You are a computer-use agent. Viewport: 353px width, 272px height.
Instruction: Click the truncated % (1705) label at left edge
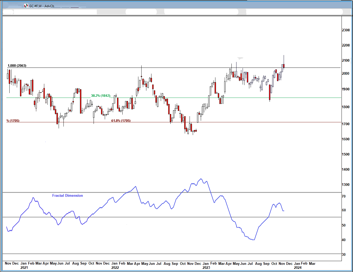(13, 121)
